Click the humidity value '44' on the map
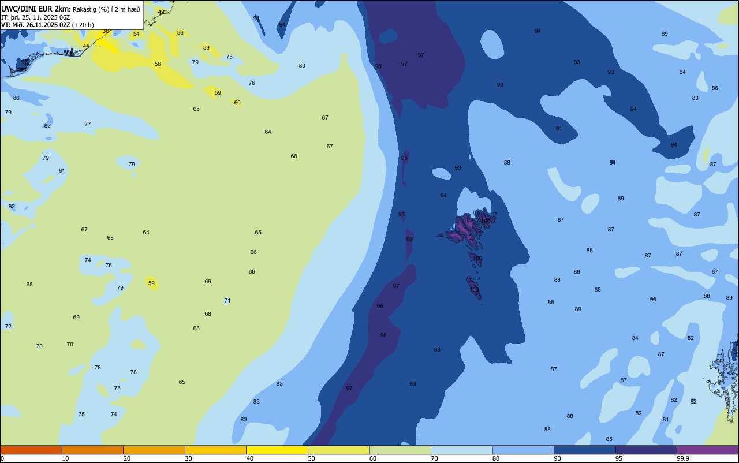Screen dimensions: 739x463 (86, 46)
